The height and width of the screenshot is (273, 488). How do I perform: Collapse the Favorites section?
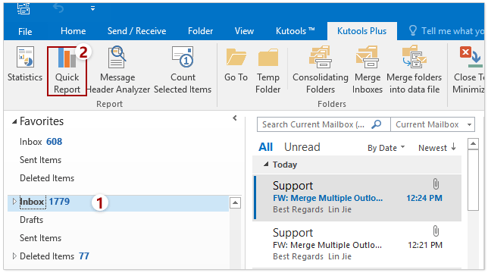[x=14, y=122]
